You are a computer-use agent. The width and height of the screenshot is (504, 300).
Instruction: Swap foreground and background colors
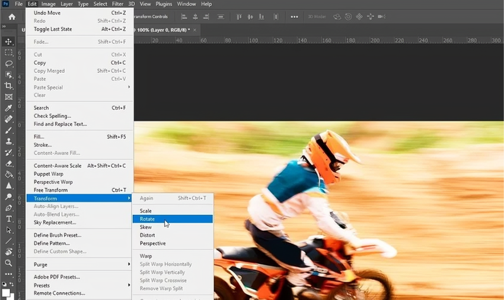pos(12,284)
